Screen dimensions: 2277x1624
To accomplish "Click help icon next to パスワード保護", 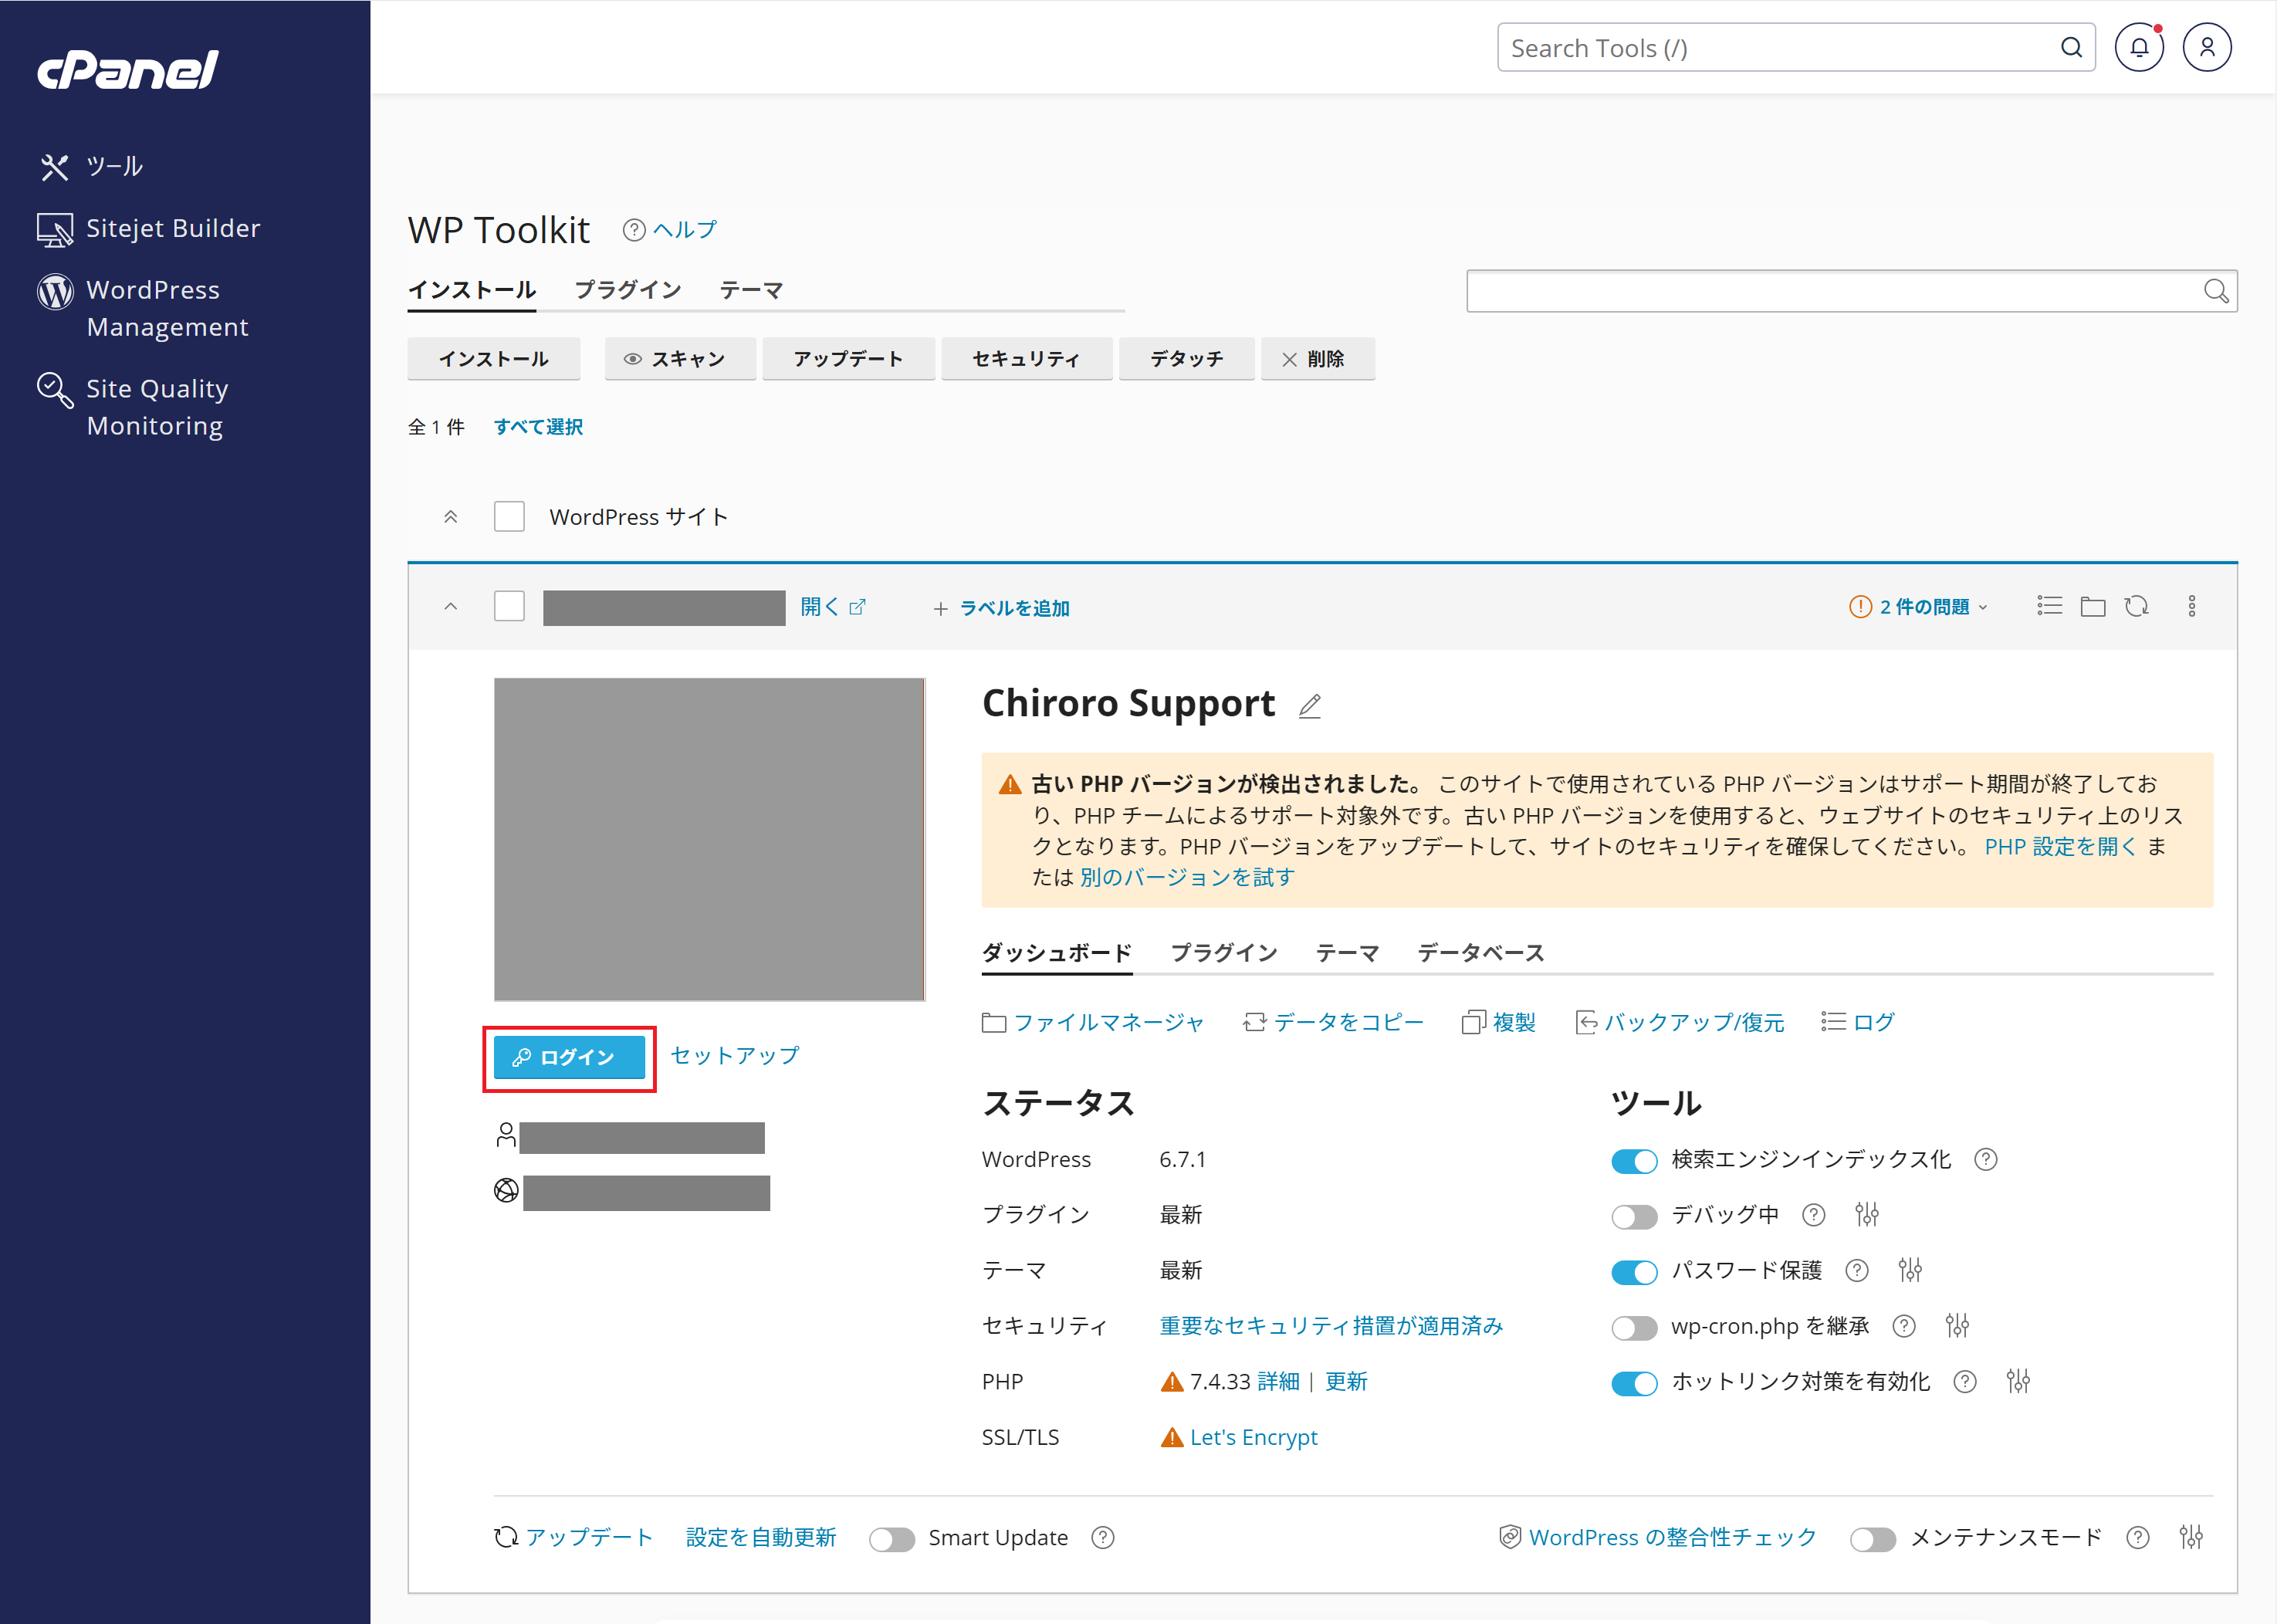I will 1856,1270.
